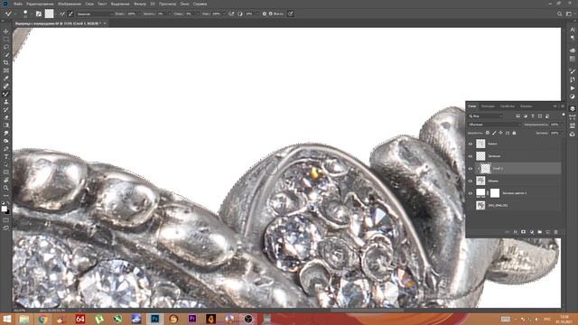Click the foreground color swatch

pos(4,209)
